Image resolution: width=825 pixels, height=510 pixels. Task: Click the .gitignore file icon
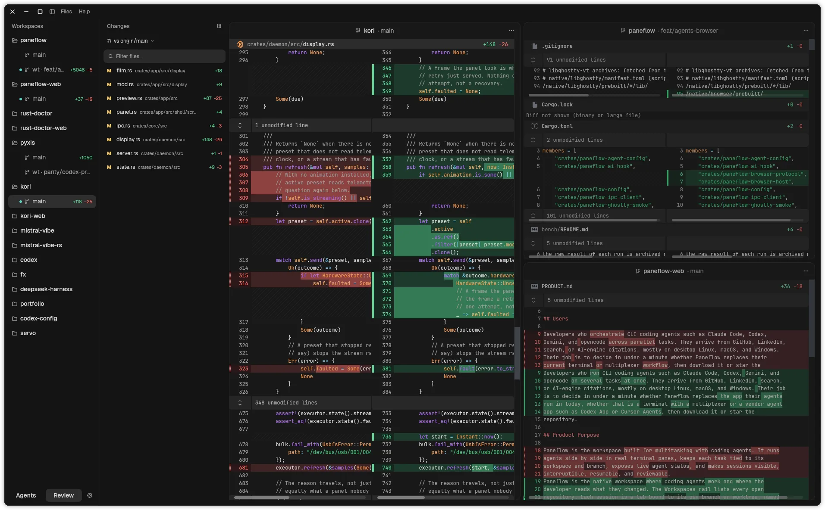point(535,46)
